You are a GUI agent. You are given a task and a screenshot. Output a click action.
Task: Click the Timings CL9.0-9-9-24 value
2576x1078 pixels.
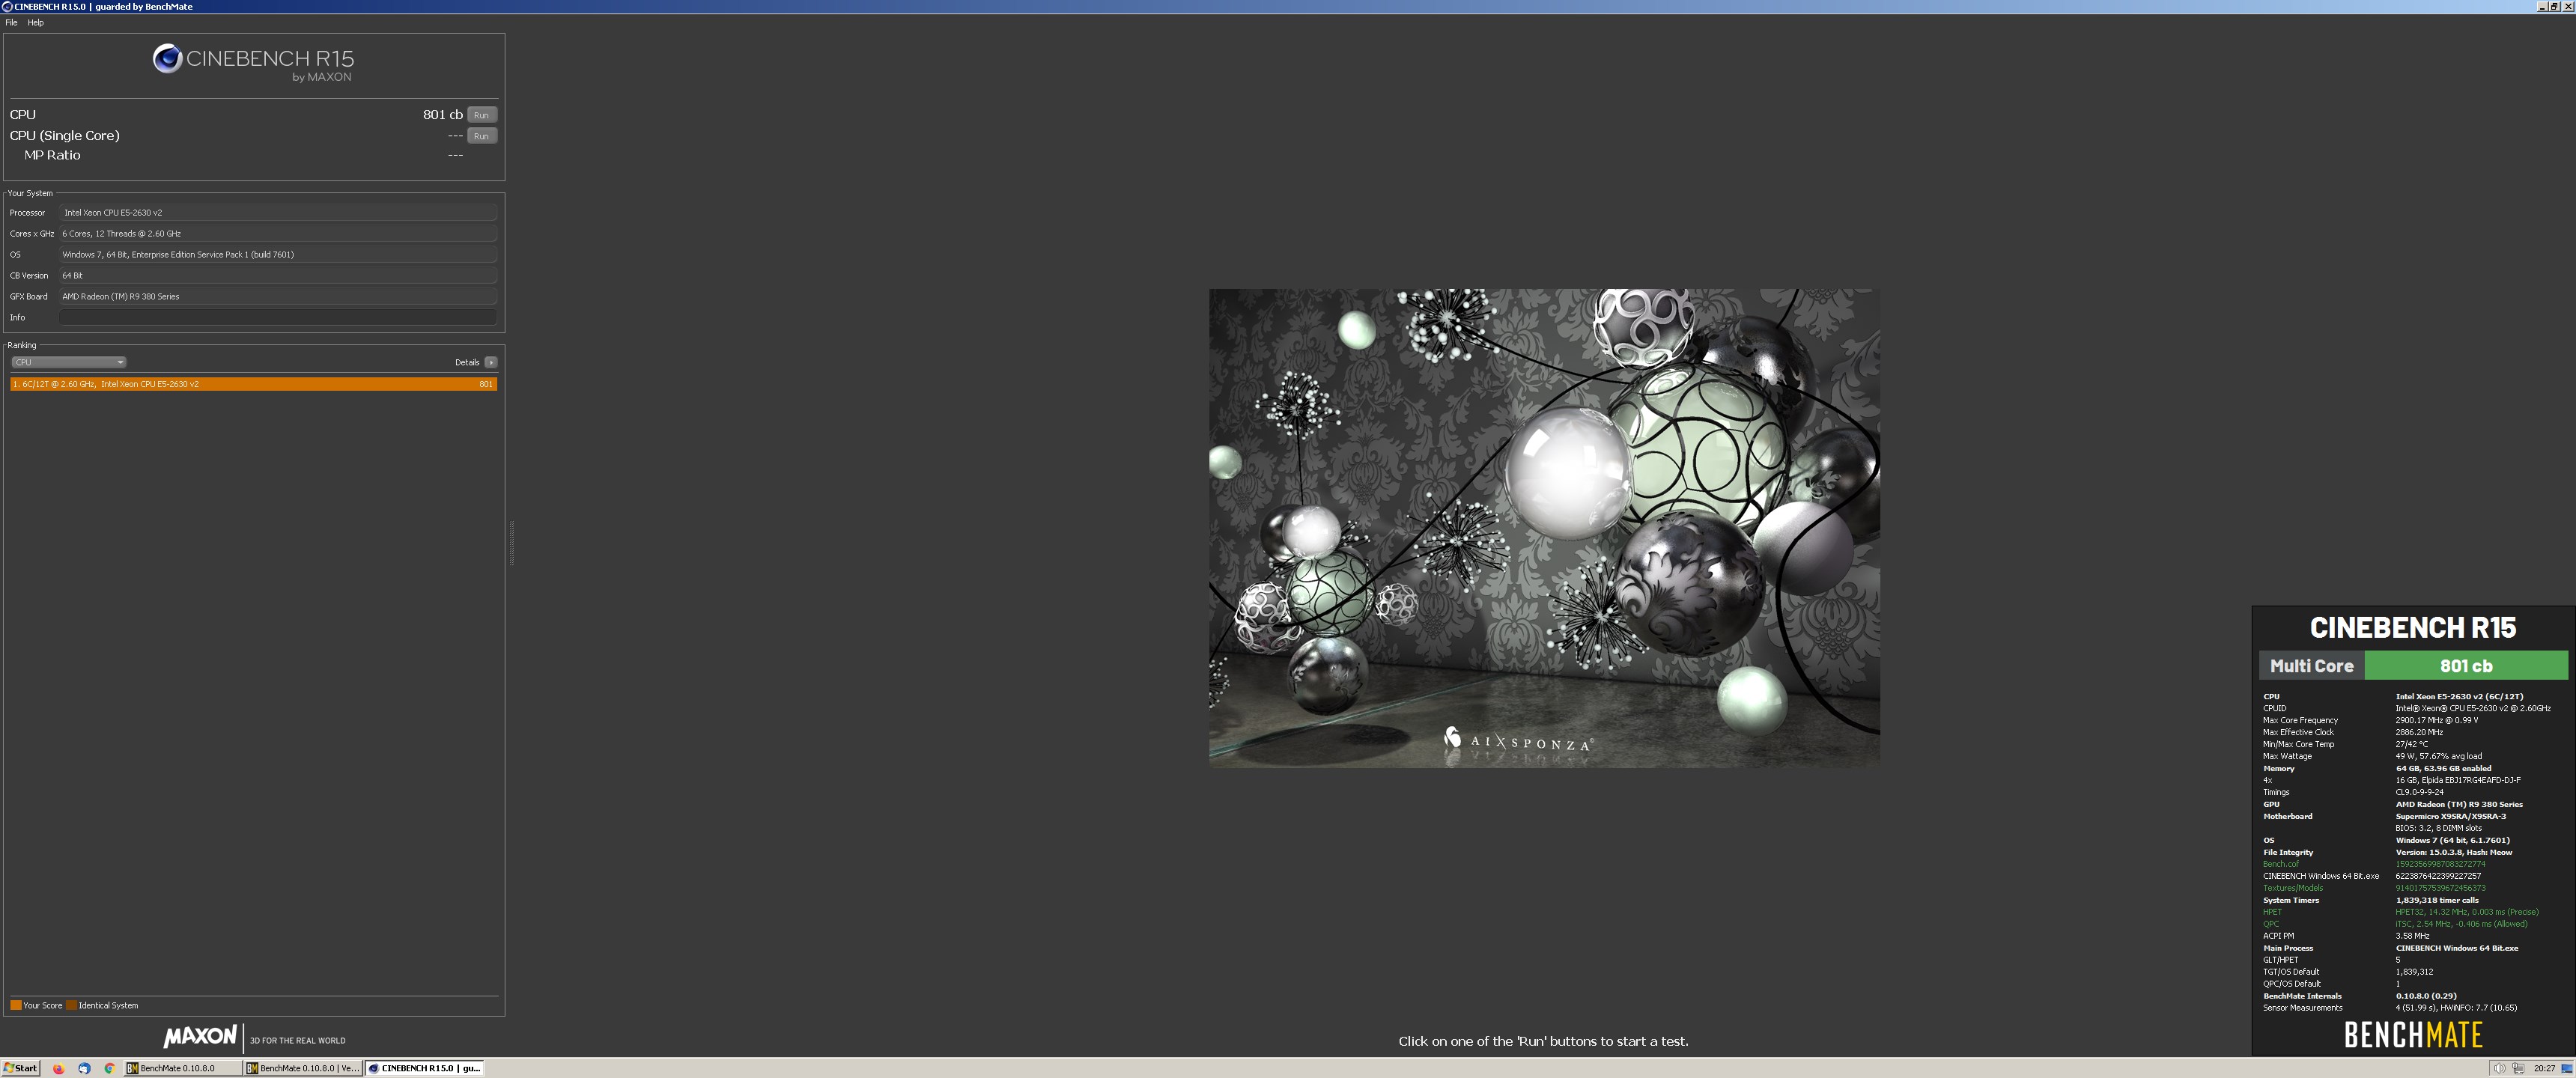(x=2419, y=792)
